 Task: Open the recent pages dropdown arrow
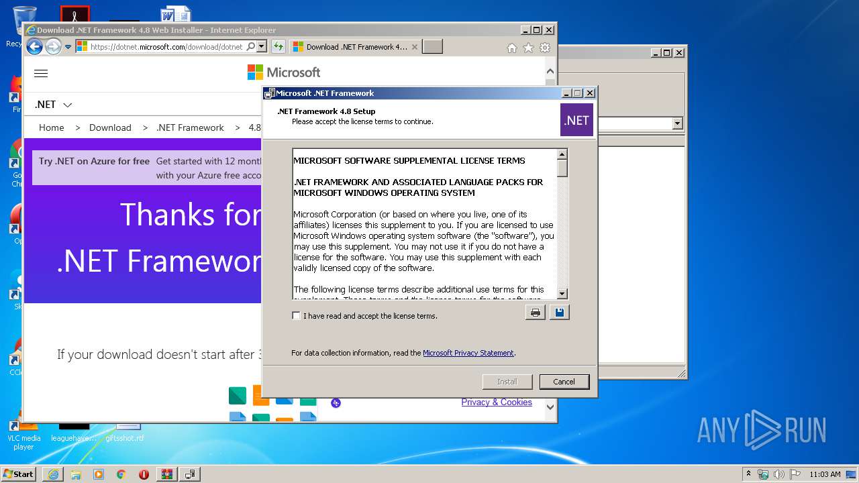pyautogui.click(x=68, y=47)
